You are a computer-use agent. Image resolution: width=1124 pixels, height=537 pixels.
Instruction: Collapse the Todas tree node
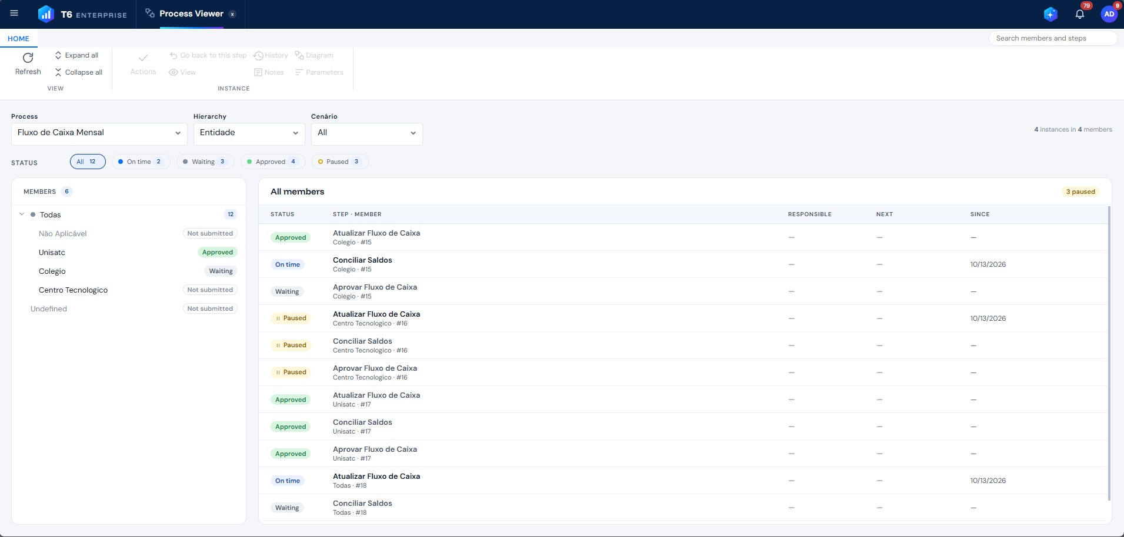click(22, 214)
